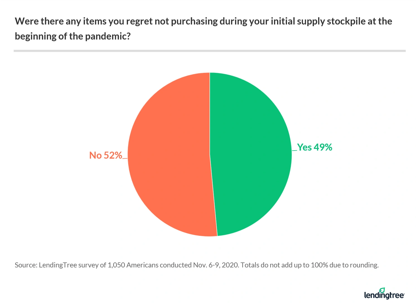
Task: Click the "Nov. 6-9, 2020" survey date
Action: tap(216, 265)
